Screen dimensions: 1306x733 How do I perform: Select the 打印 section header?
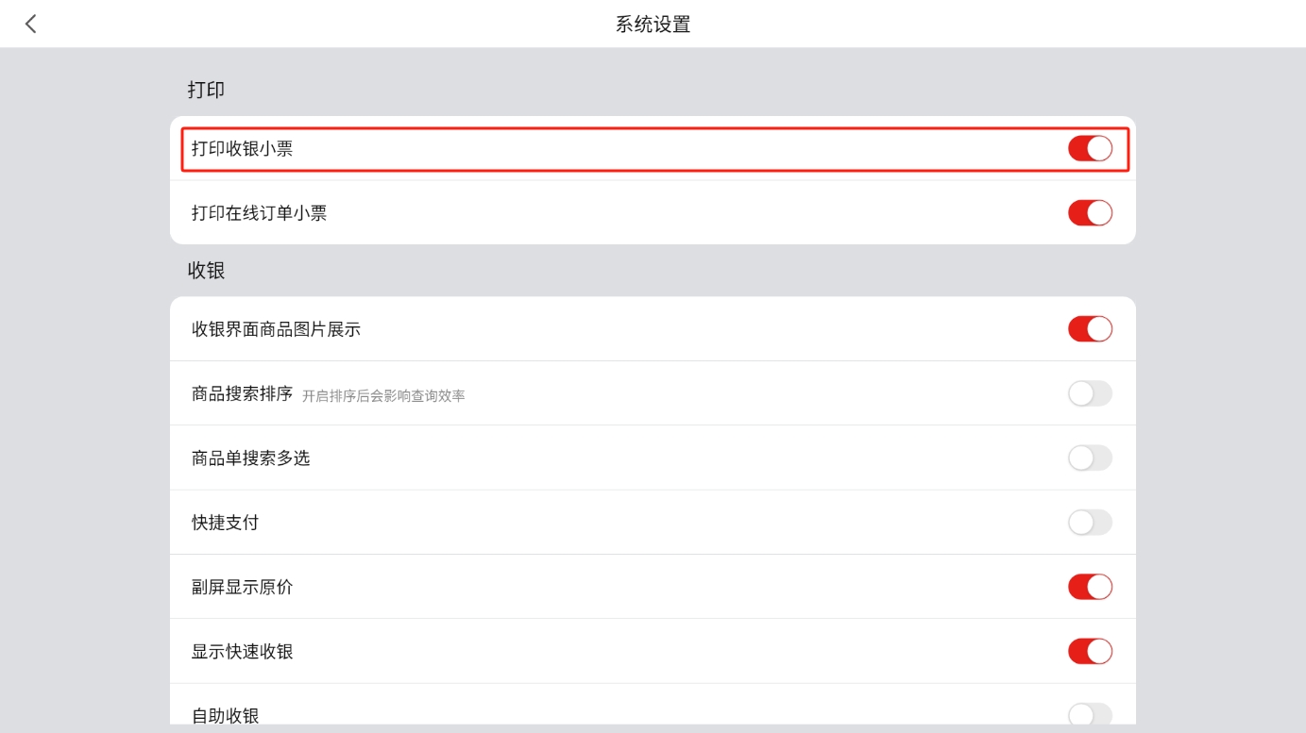click(x=206, y=90)
